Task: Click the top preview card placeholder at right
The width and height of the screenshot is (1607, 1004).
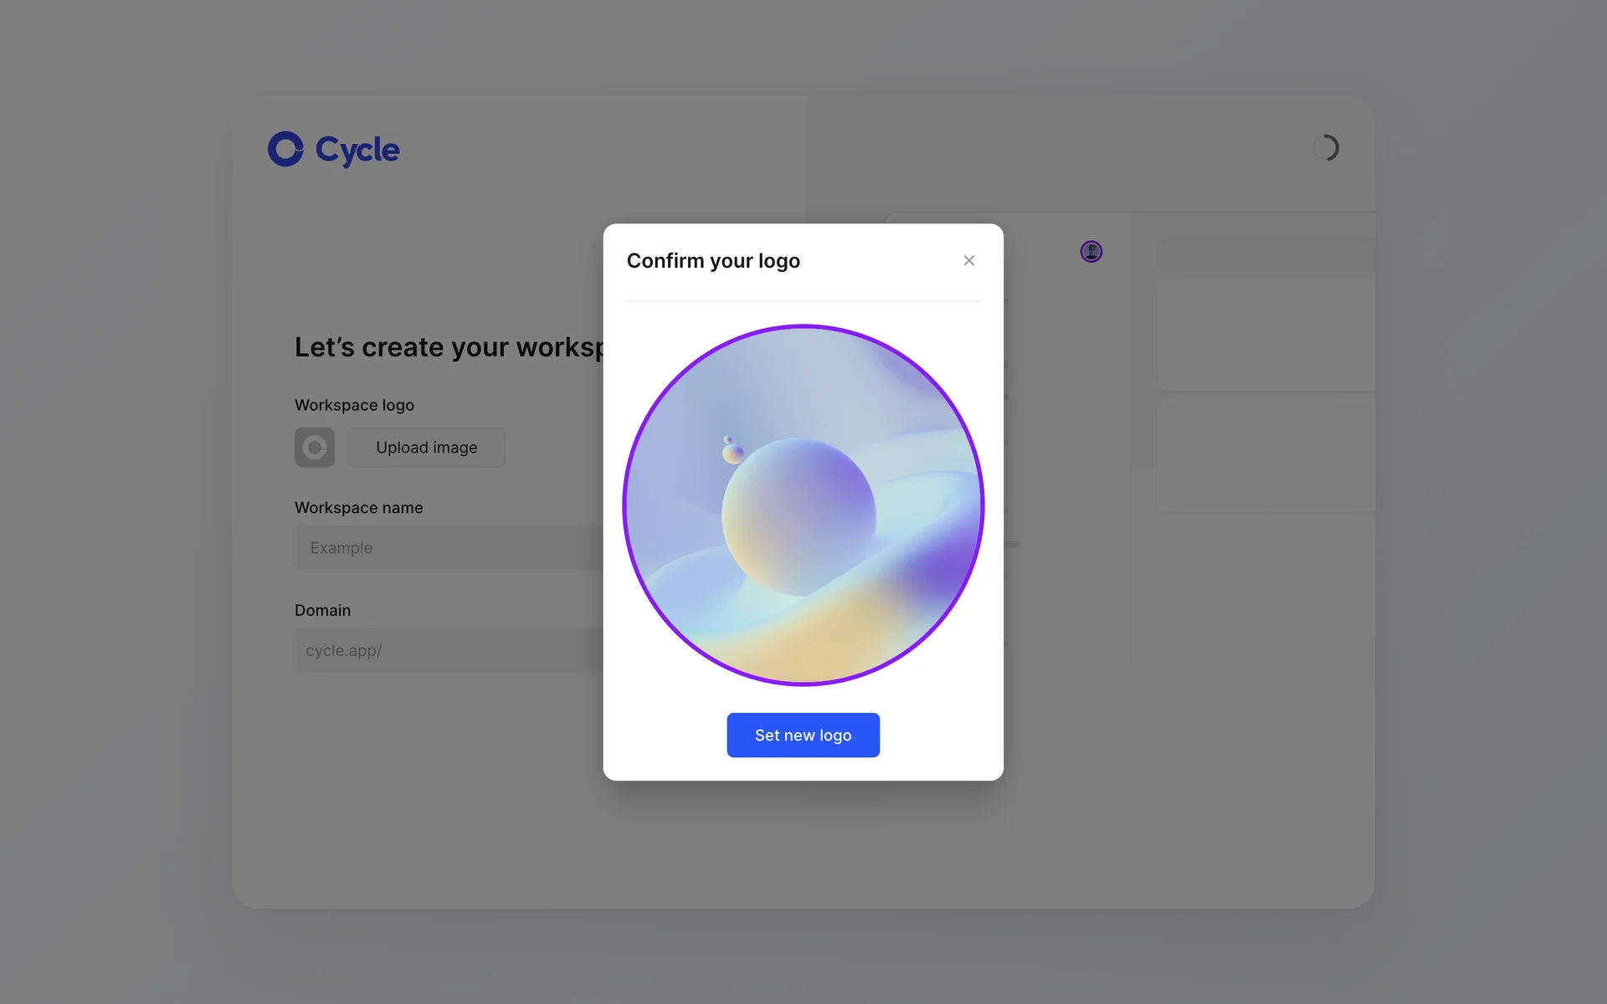Action: (1266, 335)
